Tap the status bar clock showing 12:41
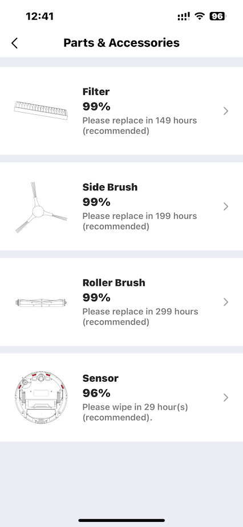This screenshot has width=243, height=527. pyautogui.click(x=39, y=16)
